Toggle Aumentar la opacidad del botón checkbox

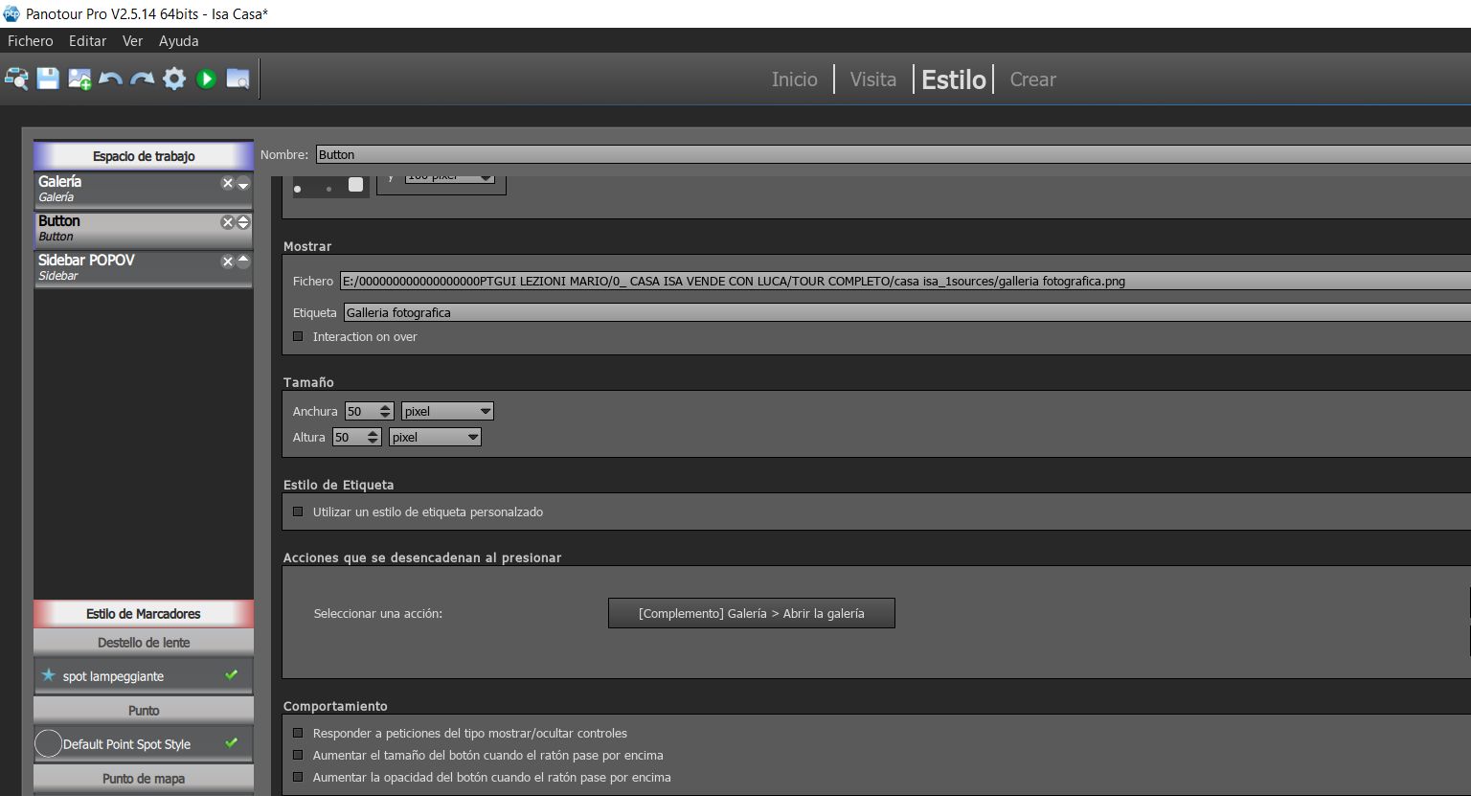[298, 777]
